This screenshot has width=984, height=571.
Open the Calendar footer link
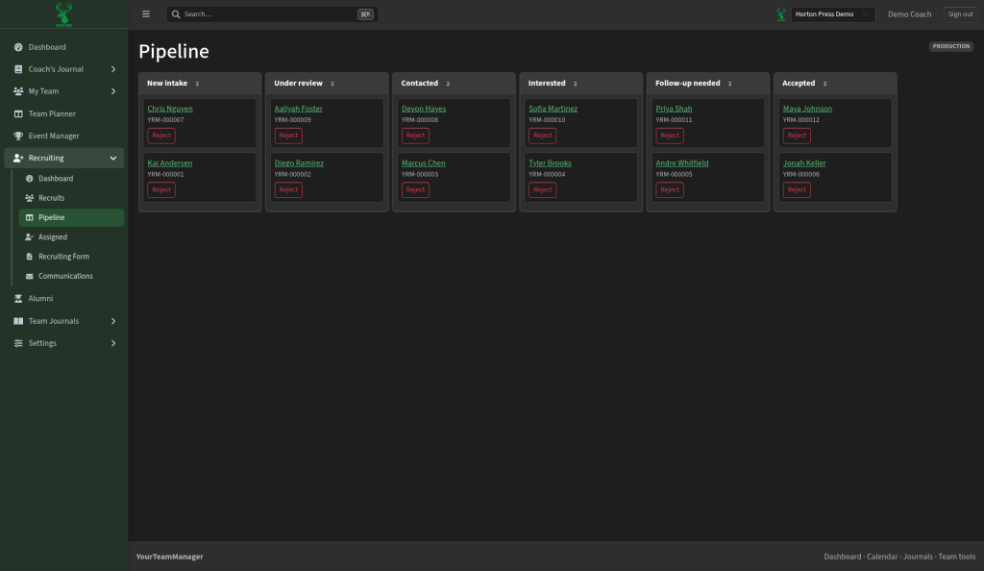click(x=882, y=557)
